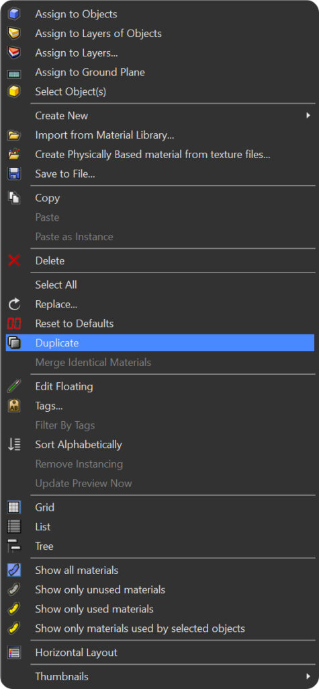The image size is (319, 689).
Task: Click the red X Delete icon
Action: click(x=14, y=260)
